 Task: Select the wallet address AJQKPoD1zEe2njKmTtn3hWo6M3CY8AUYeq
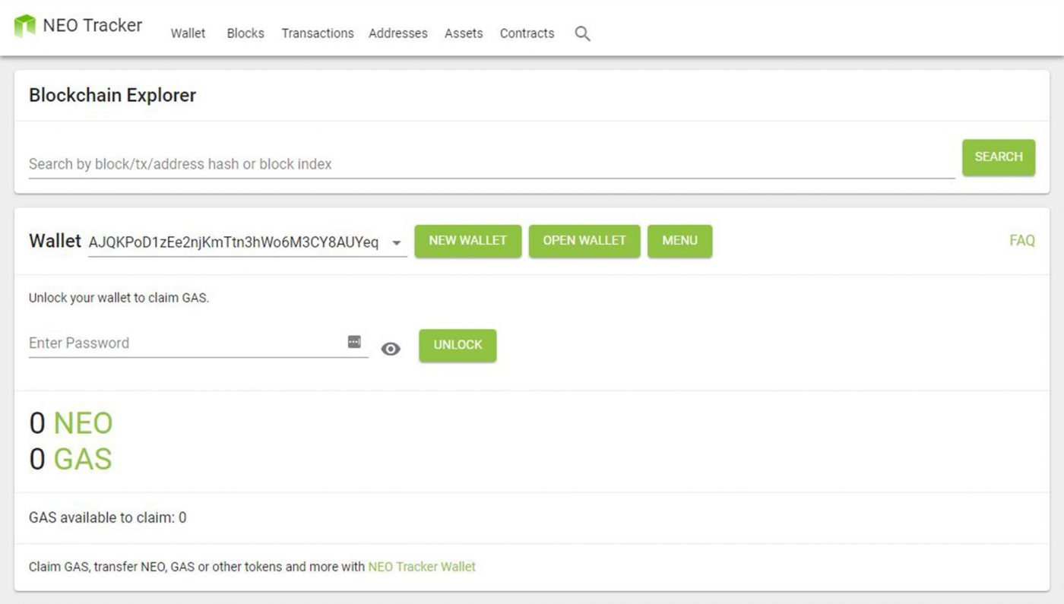tap(233, 242)
